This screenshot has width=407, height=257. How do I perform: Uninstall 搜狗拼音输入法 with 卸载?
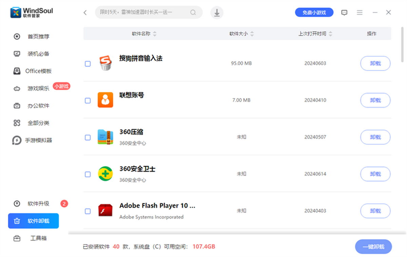point(375,63)
